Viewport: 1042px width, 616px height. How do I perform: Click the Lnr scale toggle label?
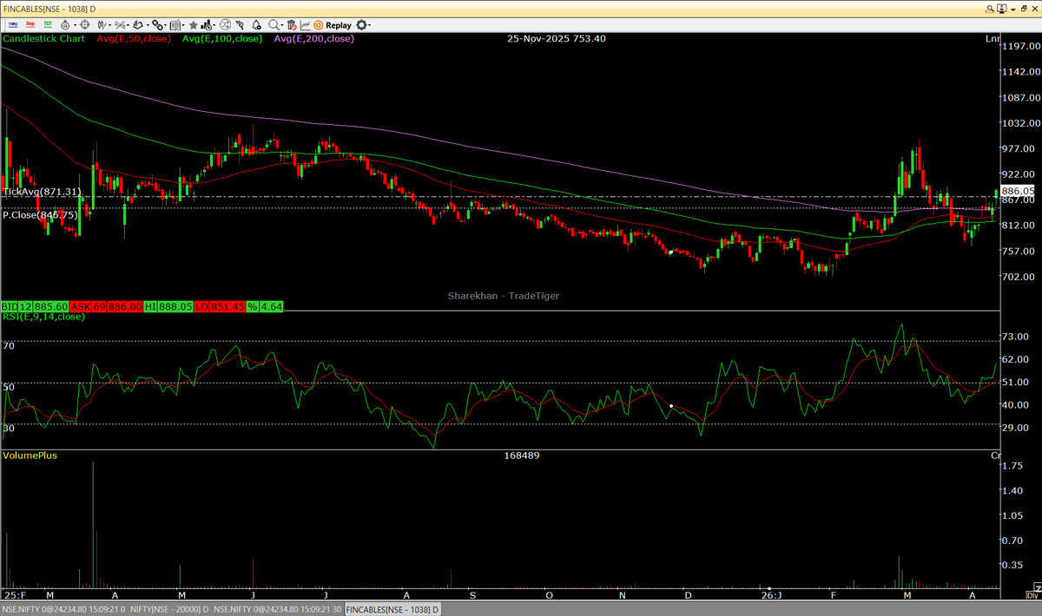coord(993,39)
